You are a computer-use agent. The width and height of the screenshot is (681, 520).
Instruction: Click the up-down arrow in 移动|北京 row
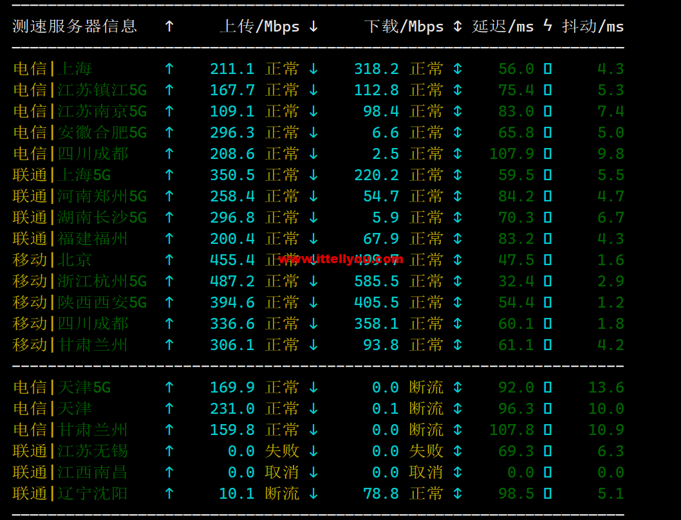458,260
